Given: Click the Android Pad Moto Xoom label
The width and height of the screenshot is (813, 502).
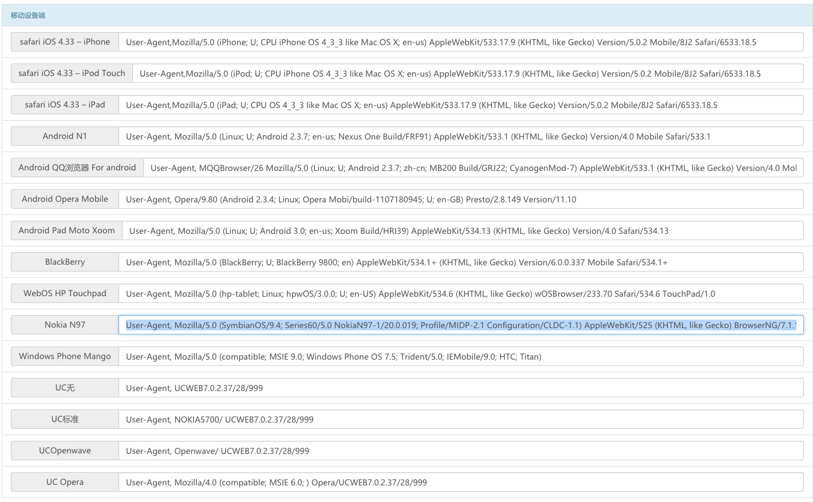Looking at the screenshot, I should click(66, 230).
